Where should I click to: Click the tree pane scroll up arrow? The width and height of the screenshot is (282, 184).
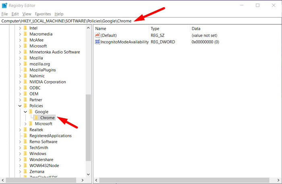pos(88,28)
